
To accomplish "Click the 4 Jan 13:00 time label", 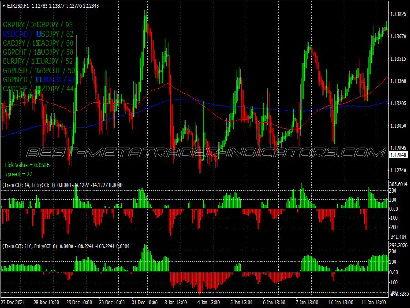I will pyautogui.click(x=208, y=303).
